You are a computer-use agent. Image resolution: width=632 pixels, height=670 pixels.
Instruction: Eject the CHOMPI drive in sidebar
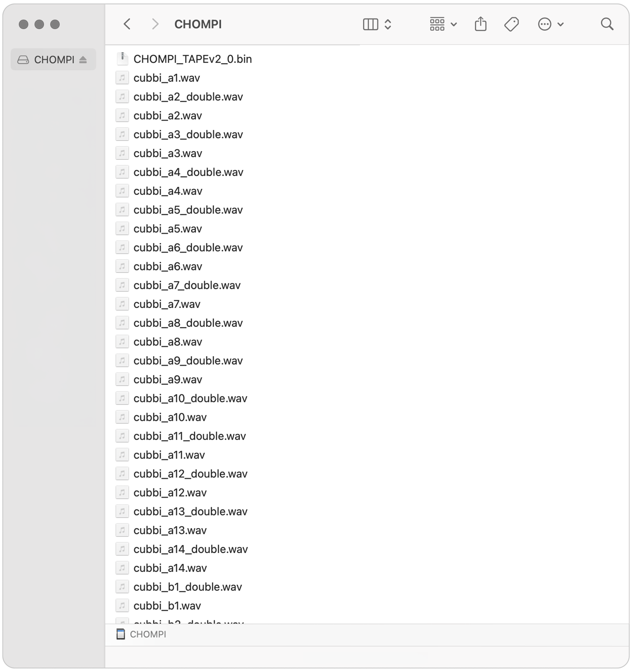[x=83, y=60]
